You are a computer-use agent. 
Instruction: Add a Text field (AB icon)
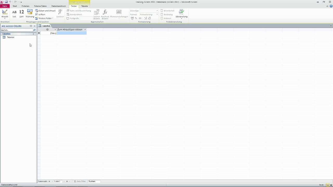14,14
